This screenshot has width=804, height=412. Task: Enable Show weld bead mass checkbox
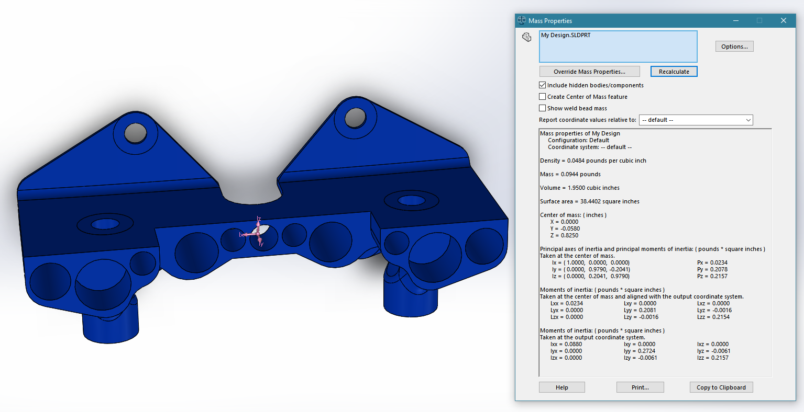[x=542, y=108]
